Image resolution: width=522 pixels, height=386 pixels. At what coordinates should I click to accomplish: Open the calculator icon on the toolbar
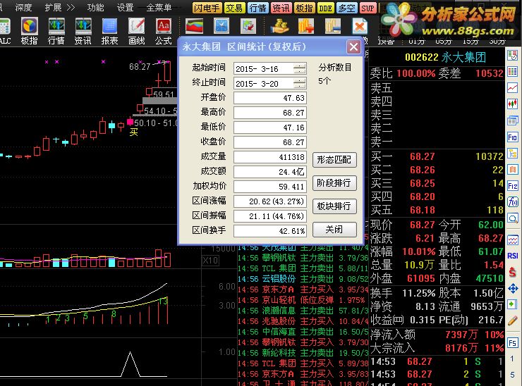tap(5, 26)
